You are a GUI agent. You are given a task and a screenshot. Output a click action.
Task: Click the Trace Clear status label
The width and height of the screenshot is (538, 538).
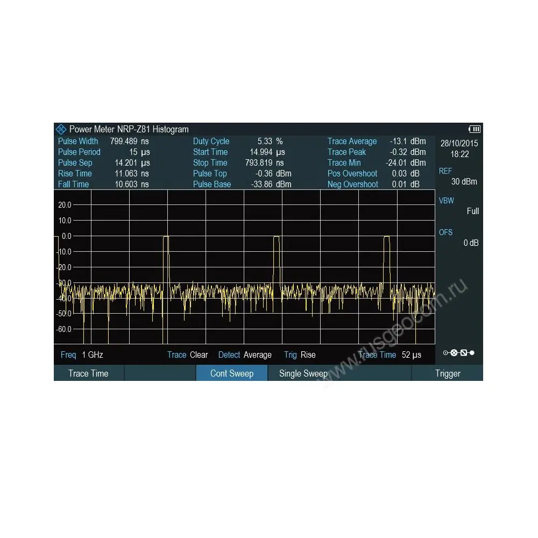pos(187,355)
